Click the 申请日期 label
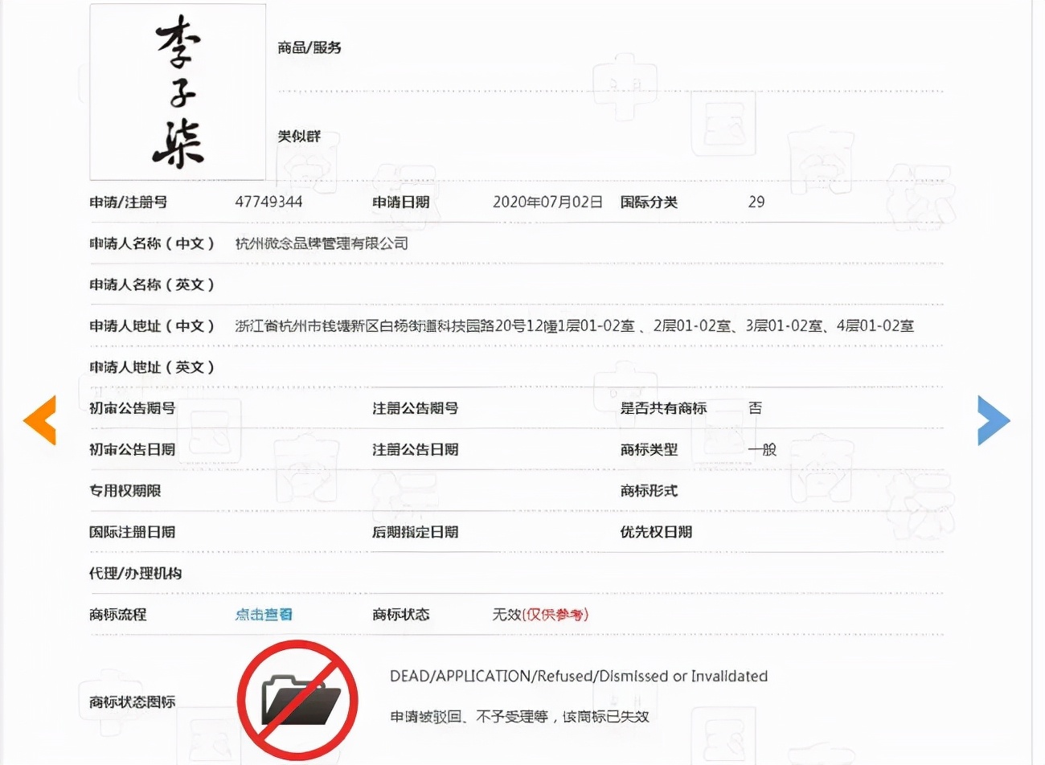Image resolution: width=1045 pixels, height=765 pixels. tap(400, 202)
